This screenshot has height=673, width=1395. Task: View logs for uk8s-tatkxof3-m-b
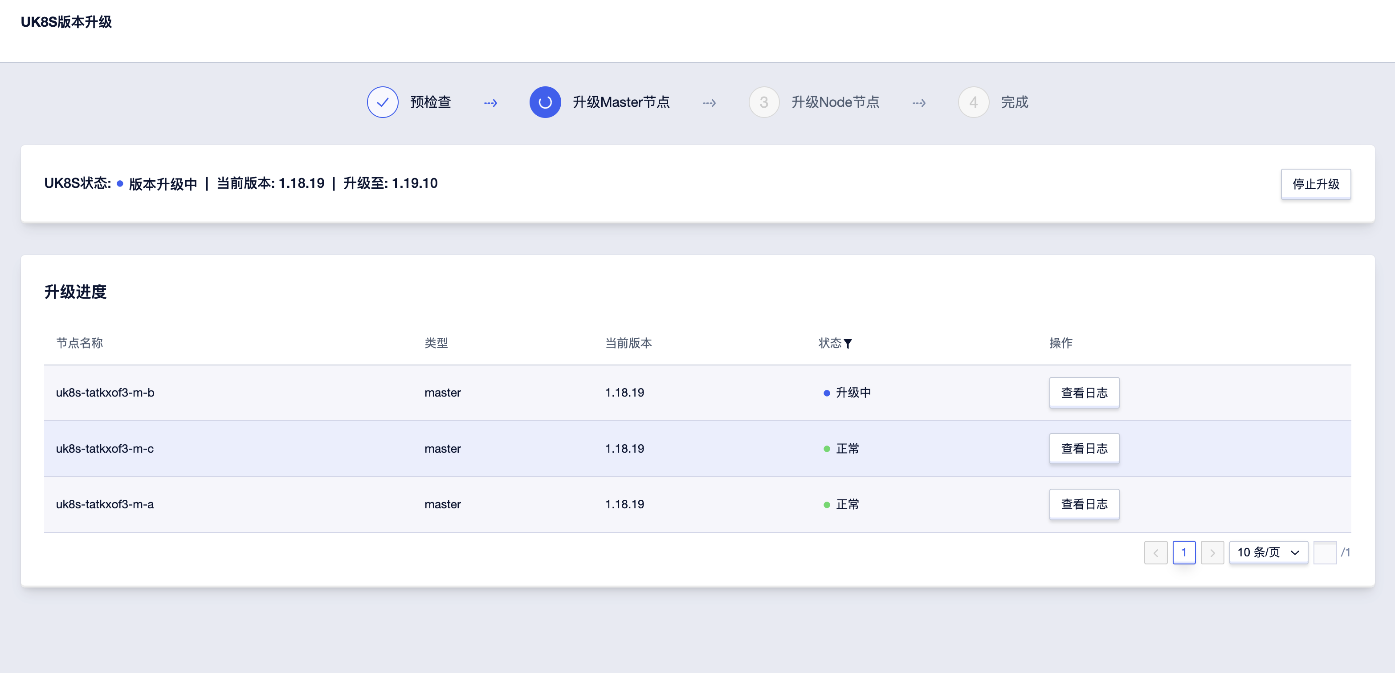pos(1084,393)
